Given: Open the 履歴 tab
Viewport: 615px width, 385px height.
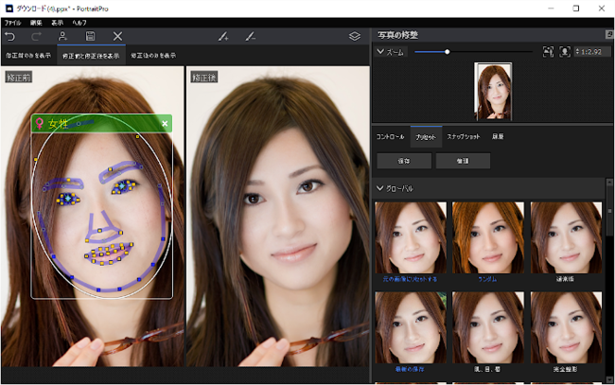Looking at the screenshot, I should click(x=498, y=136).
